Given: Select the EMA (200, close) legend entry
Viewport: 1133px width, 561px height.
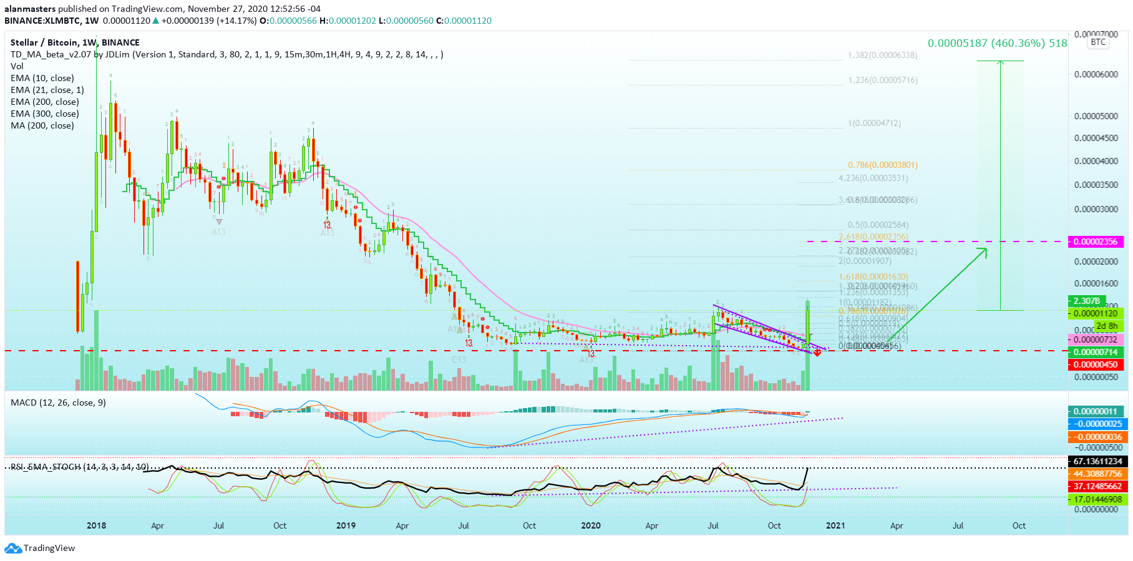Looking at the screenshot, I should click(45, 102).
